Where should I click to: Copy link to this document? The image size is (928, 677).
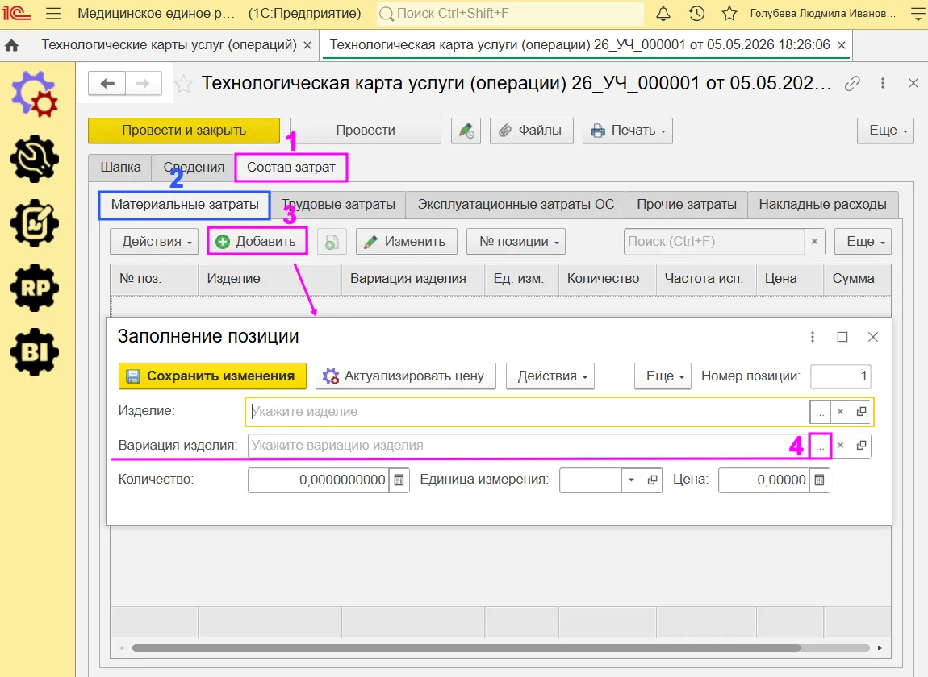click(x=852, y=83)
